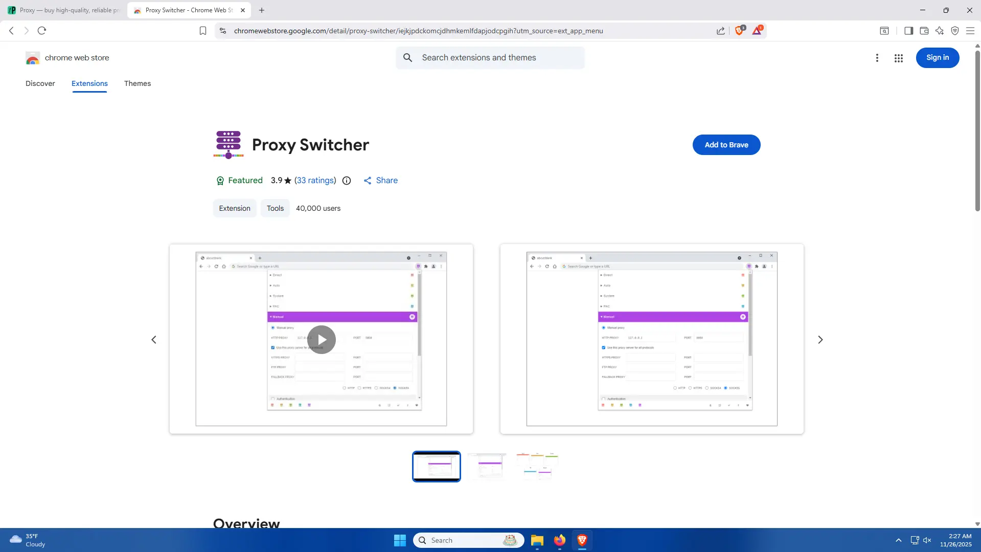This screenshot has height=552, width=981.
Task: Open the tab search icon in toolbar
Action: (884, 31)
